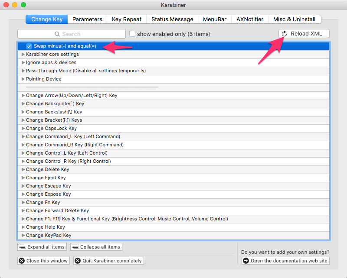The image size is (347, 278).
Task: Click the green zoom window button
Action: [23, 5]
